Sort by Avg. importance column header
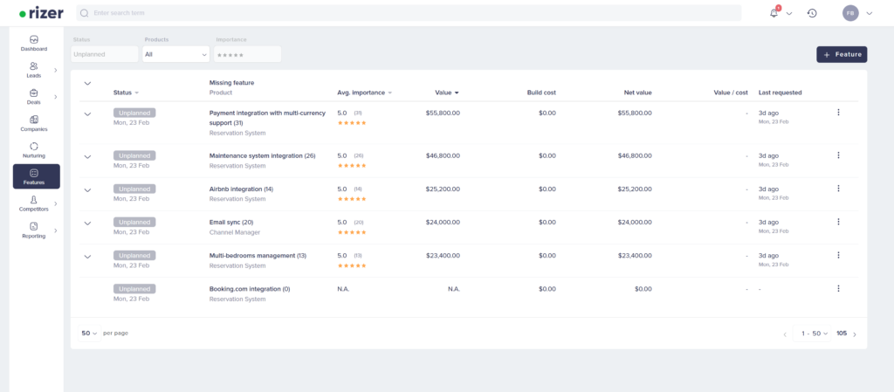This screenshot has width=894, height=392. (364, 93)
